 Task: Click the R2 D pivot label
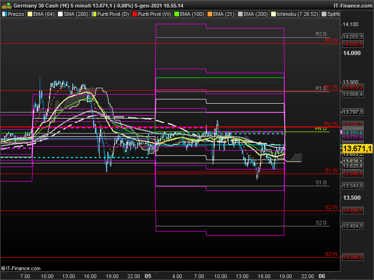pos(321,34)
